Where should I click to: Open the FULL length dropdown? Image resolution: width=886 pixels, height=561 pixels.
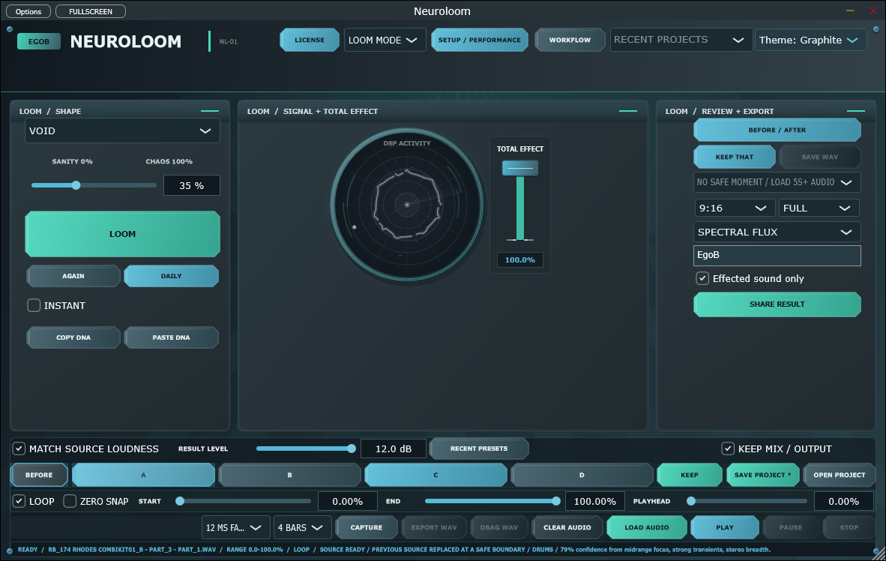point(819,208)
